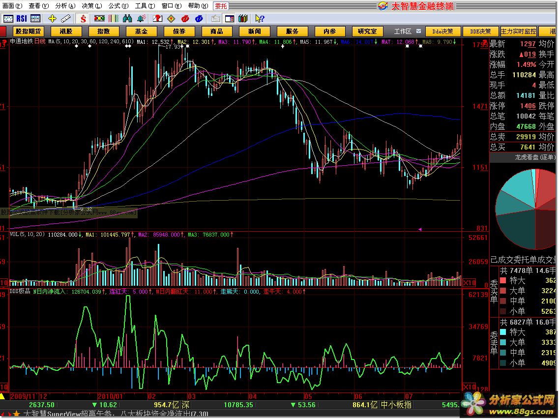
Task: Click the 大智慧 logo icon in title bar
Action: pos(383,6)
